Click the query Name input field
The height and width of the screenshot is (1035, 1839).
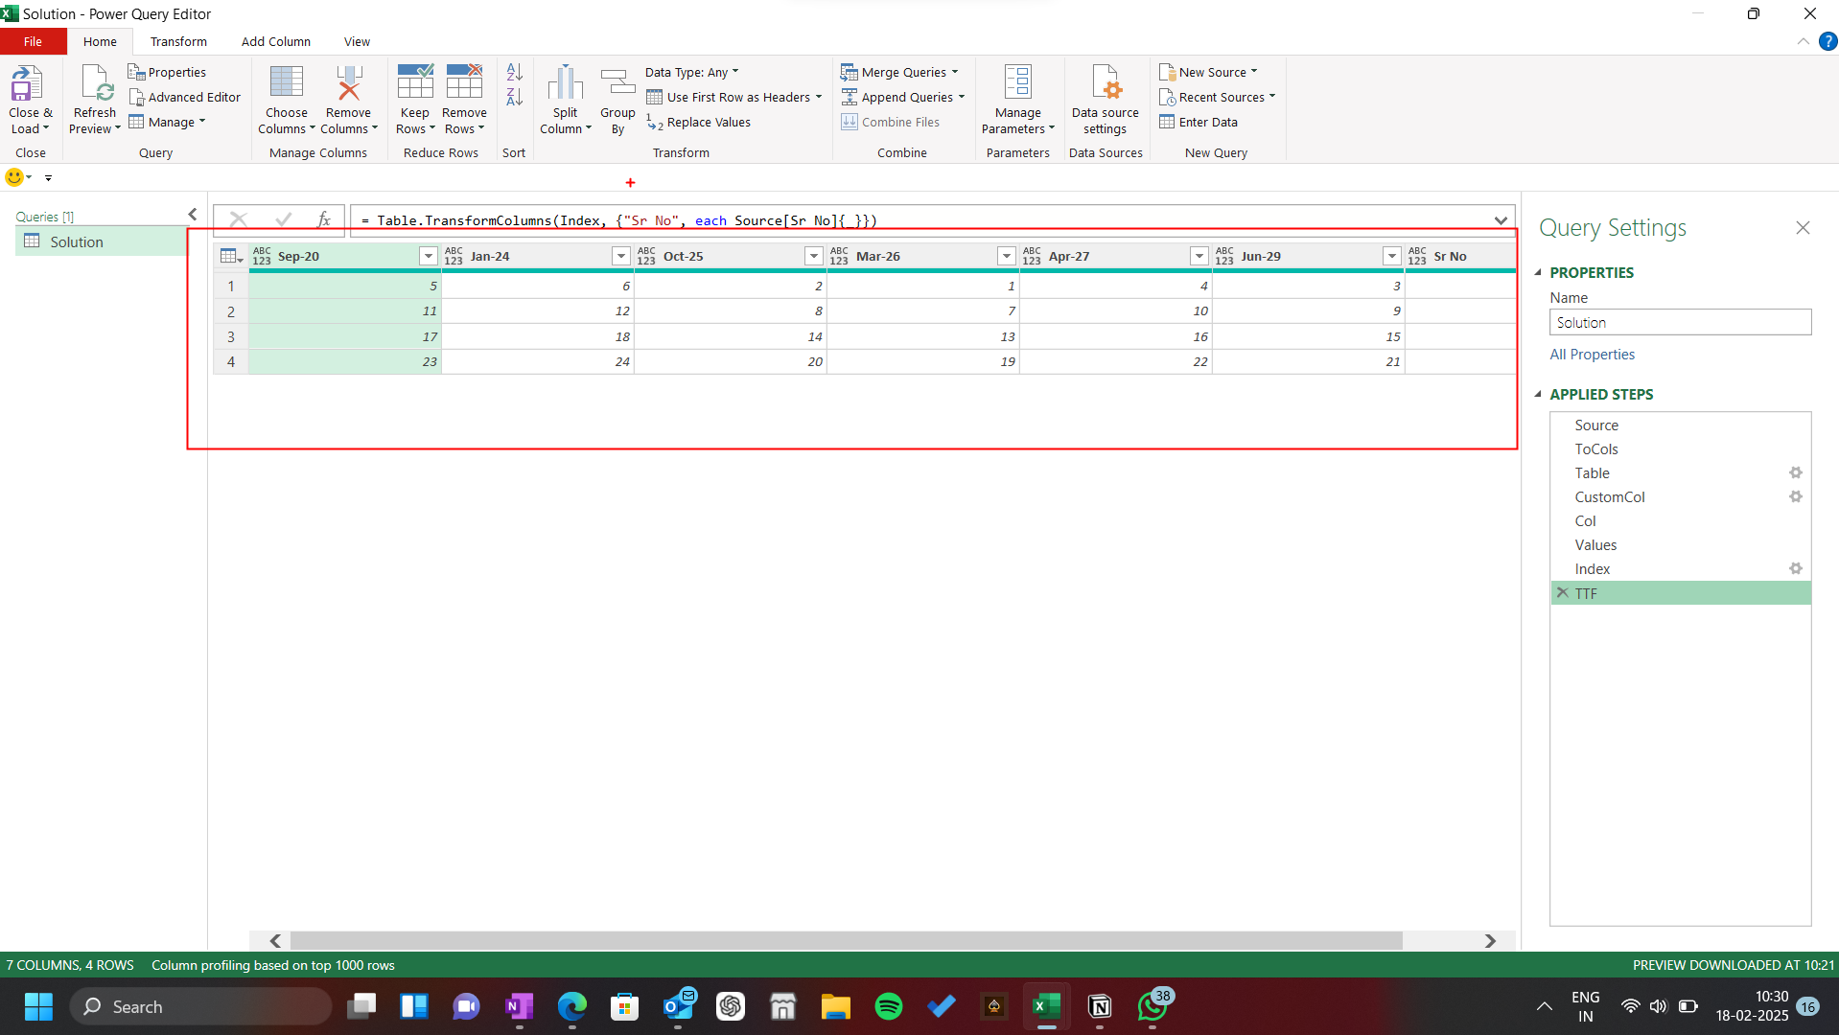click(x=1680, y=322)
